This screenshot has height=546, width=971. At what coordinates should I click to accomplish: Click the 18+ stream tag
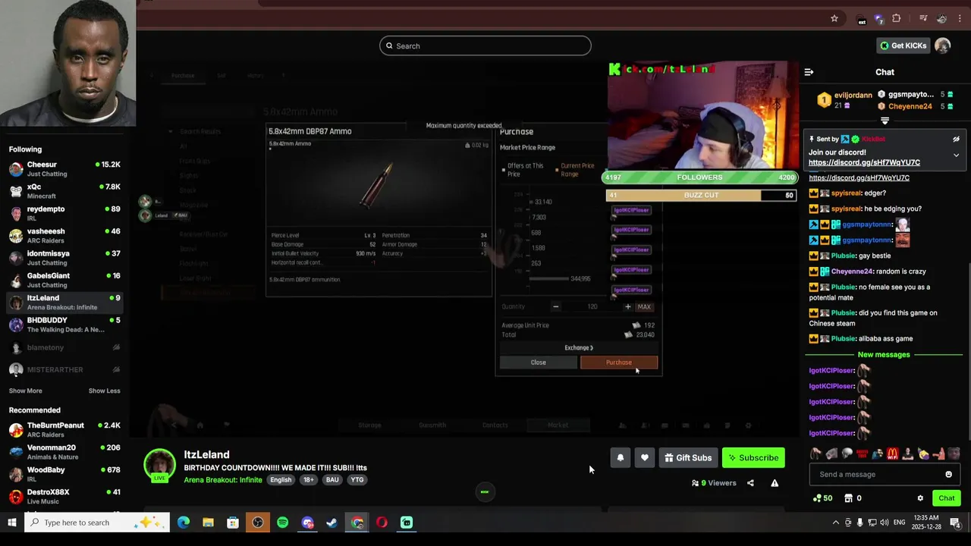coord(309,480)
